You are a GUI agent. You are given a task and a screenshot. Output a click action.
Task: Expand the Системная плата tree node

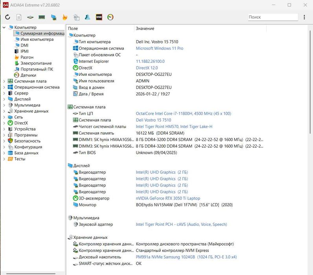pos(4,81)
